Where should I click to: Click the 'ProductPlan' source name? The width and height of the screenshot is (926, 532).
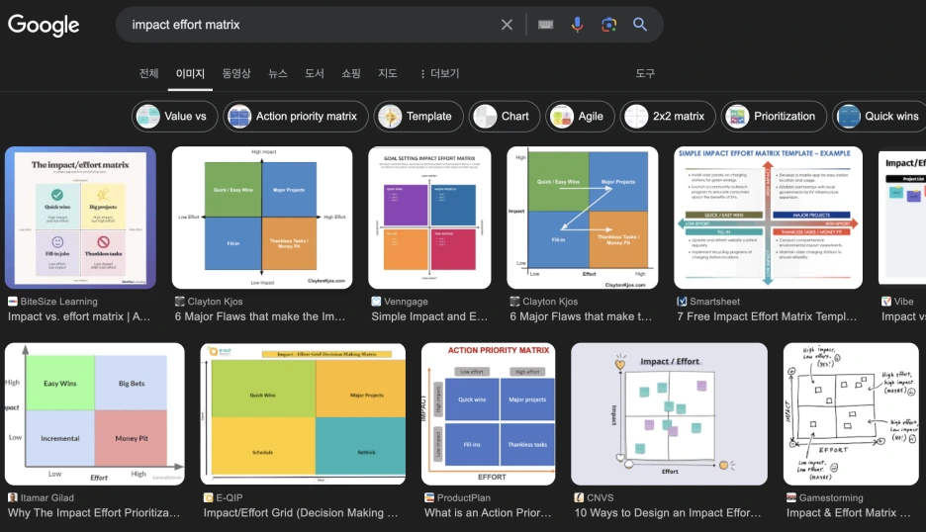[x=464, y=497]
